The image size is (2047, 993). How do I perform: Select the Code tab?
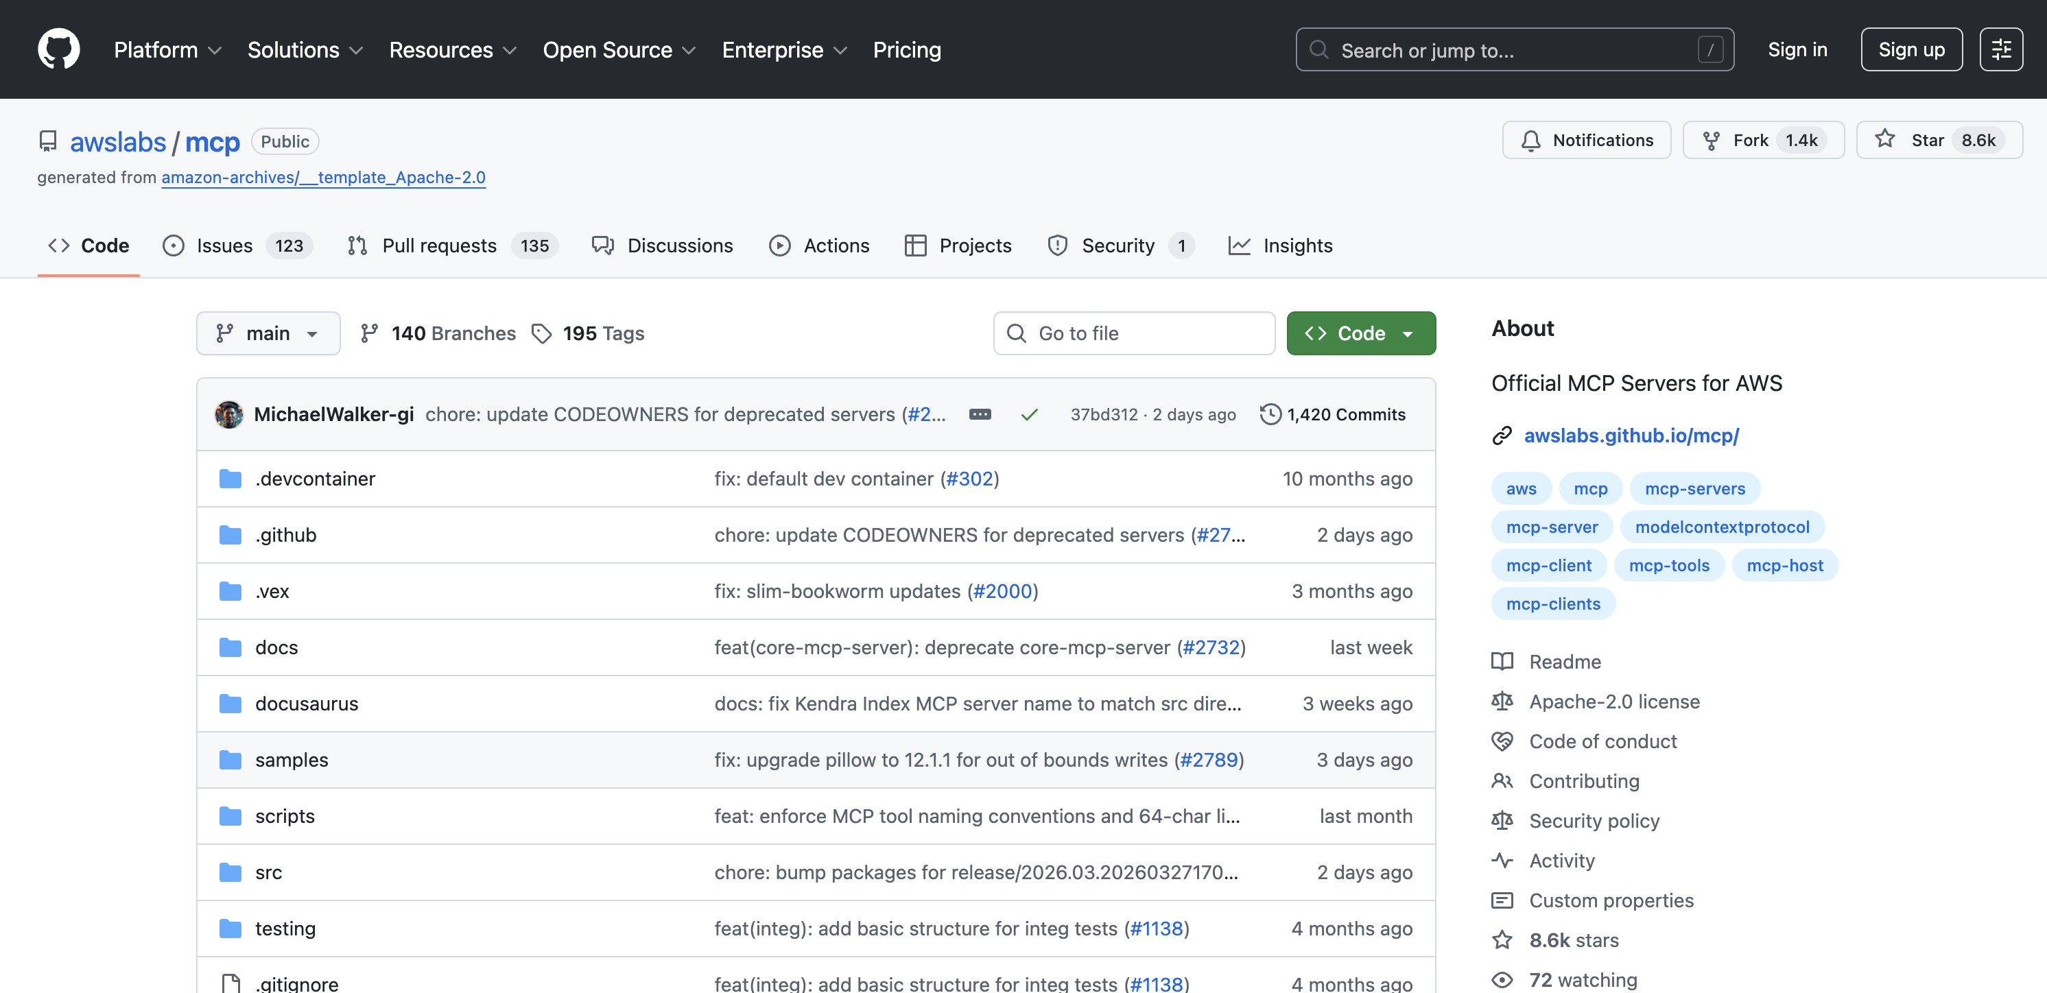coord(88,246)
